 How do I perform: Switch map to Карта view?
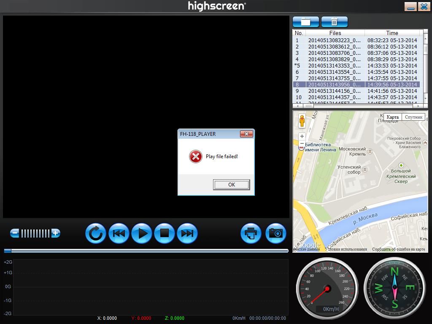[x=393, y=117]
